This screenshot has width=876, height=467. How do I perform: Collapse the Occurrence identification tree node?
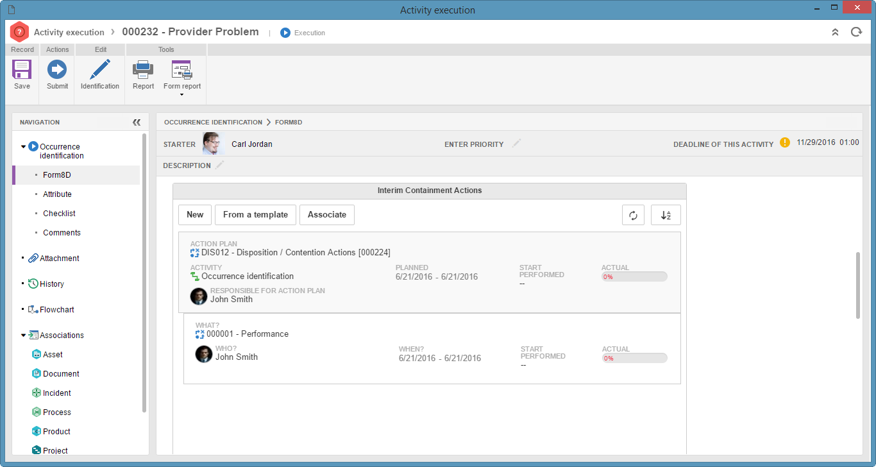(24, 146)
